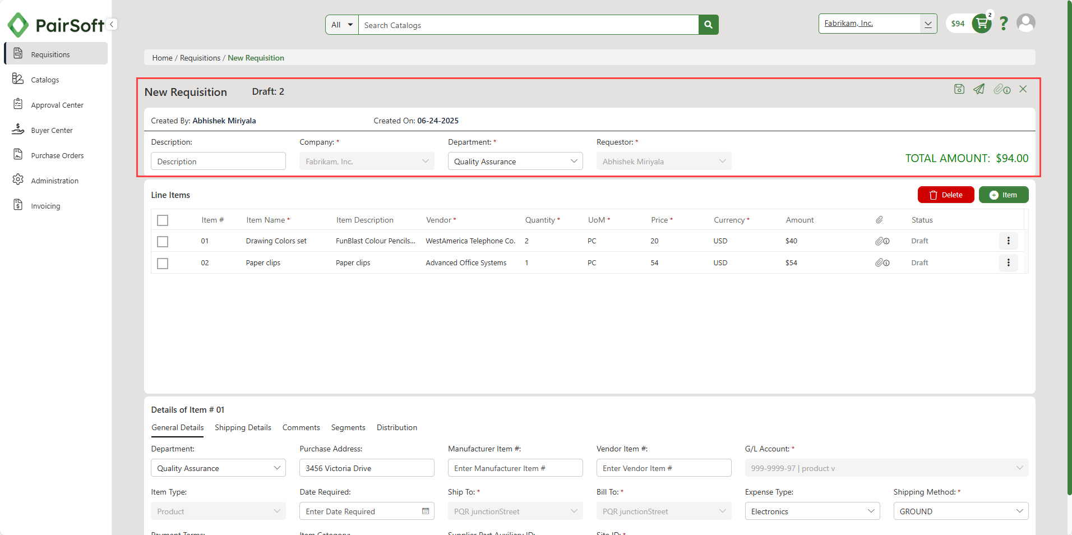Open the Expense Type Electronics dropdown
This screenshot has width=1072, height=535.
coord(812,511)
